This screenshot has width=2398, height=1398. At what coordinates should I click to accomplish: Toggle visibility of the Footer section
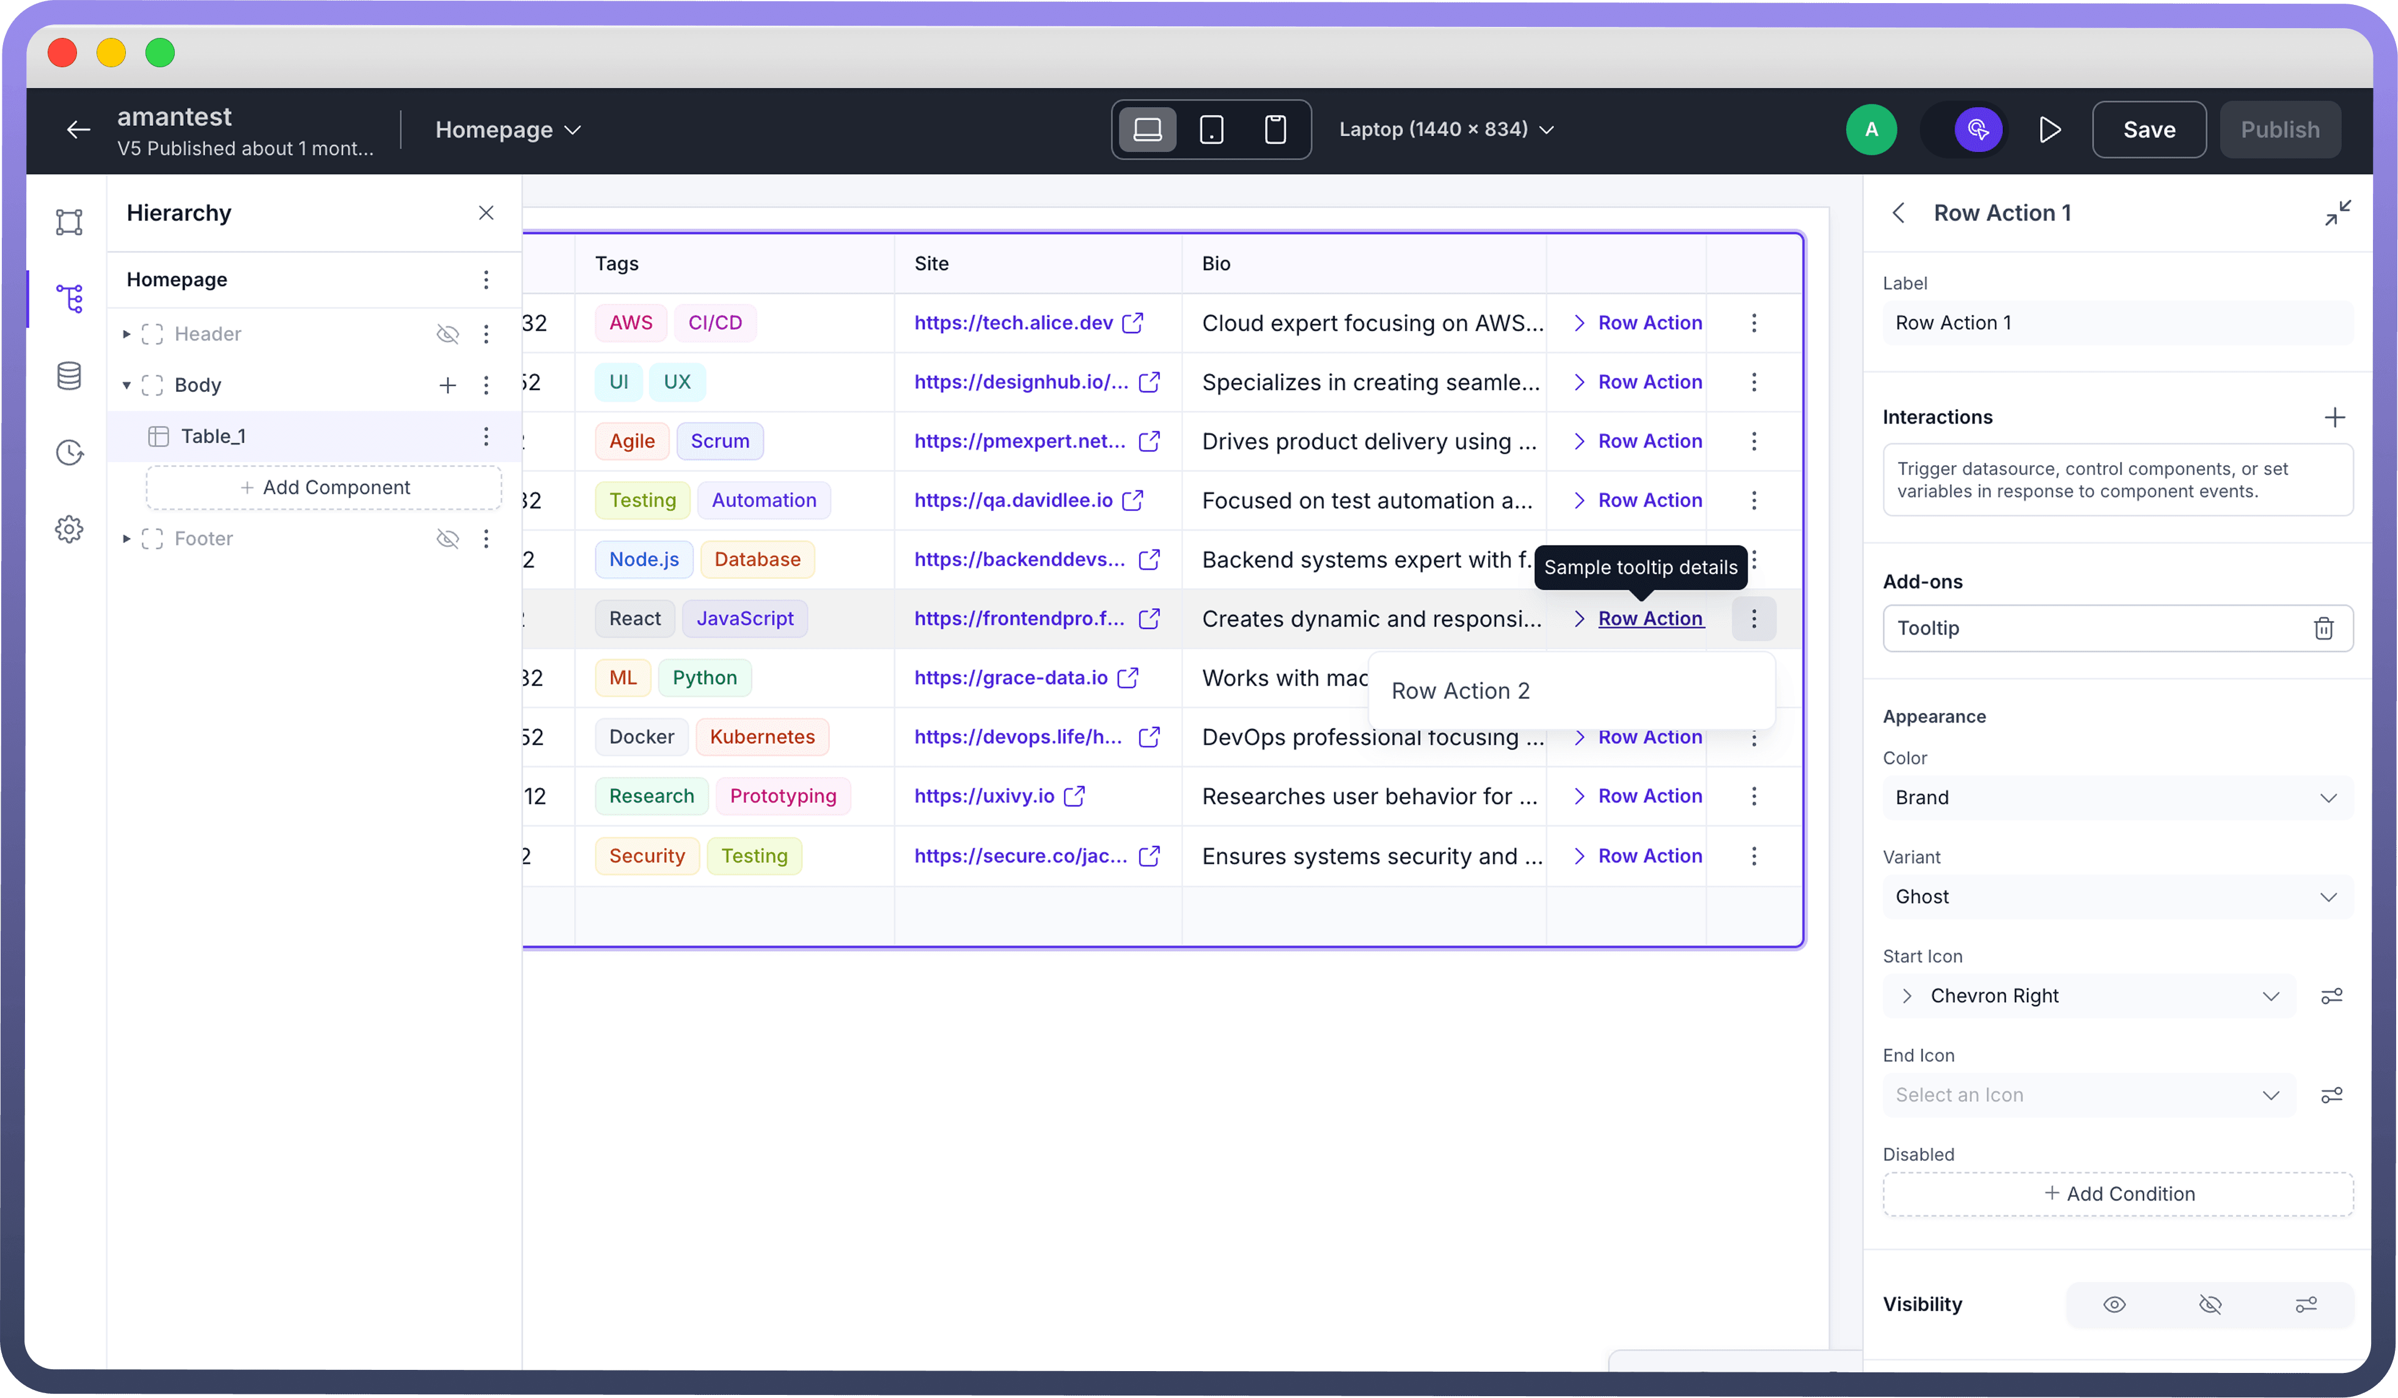pyautogui.click(x=447, y=539)
